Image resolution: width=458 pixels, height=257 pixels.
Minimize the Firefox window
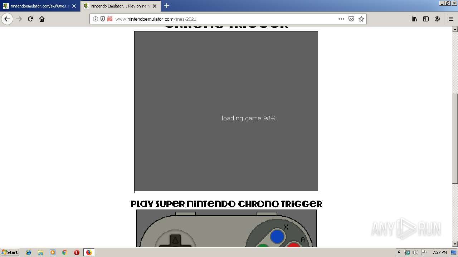point(442,3)
